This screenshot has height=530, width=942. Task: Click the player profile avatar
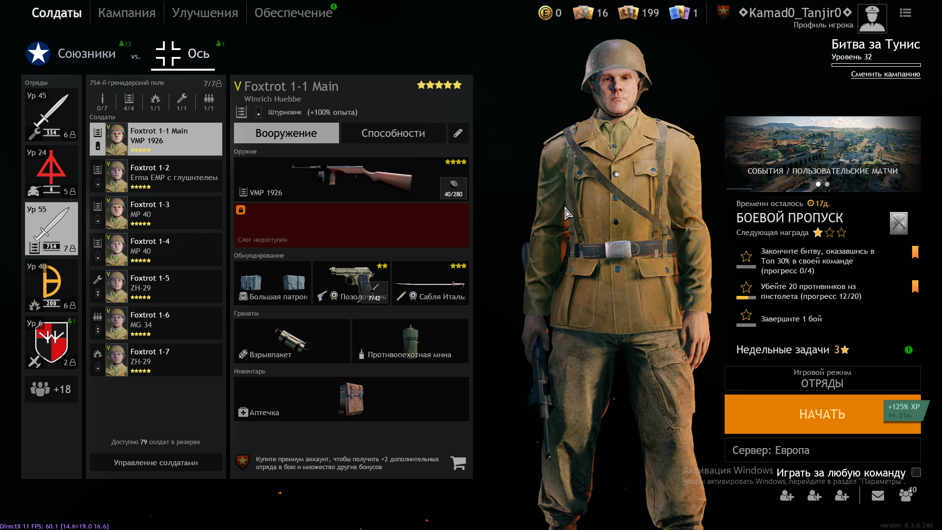(x=872, y=19)
